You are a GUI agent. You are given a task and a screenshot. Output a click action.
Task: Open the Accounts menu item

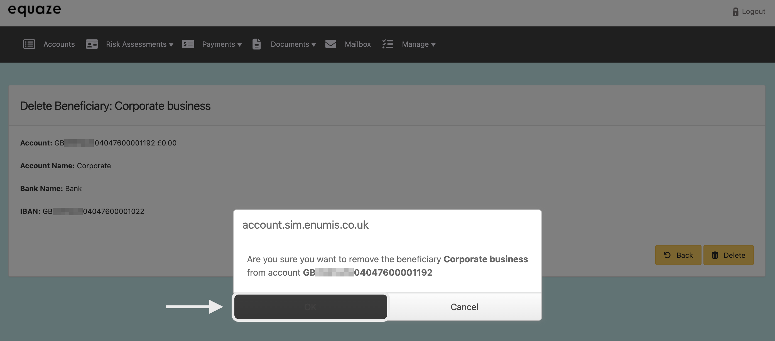(x=59, y=44)
